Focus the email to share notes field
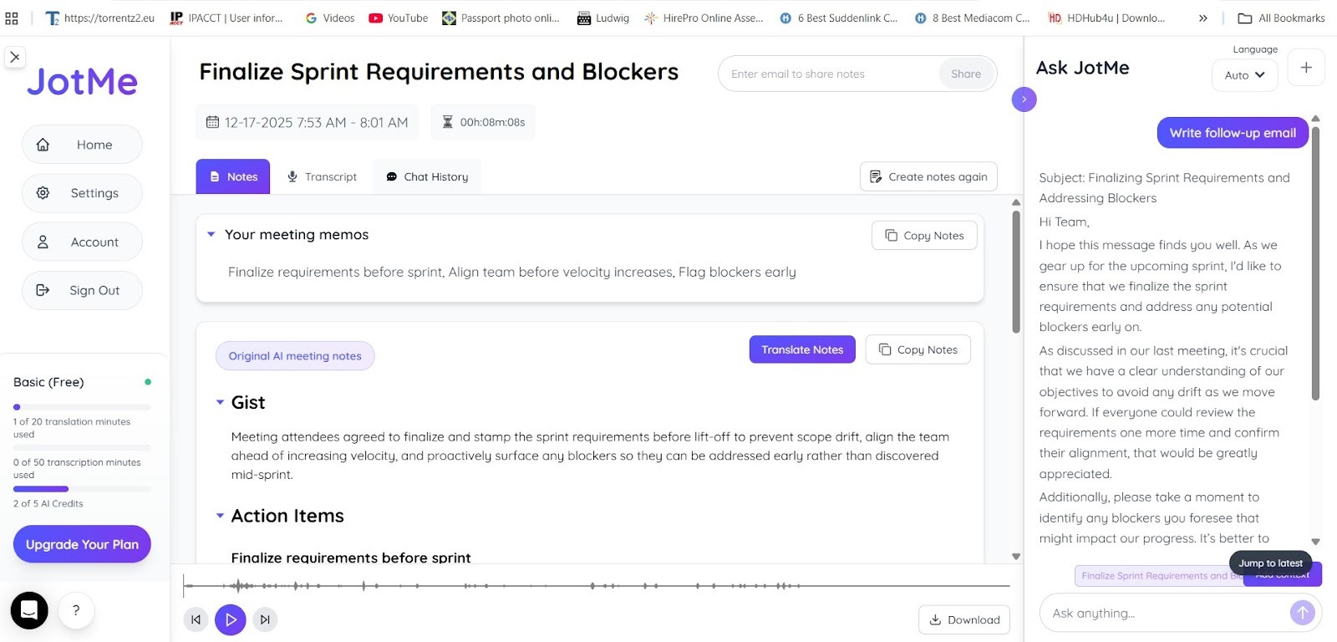Viewport: 1337px width, 642px height. (x=828, y=74)
